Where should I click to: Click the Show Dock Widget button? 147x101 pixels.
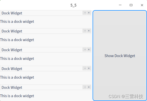click(x=120, y=56)
